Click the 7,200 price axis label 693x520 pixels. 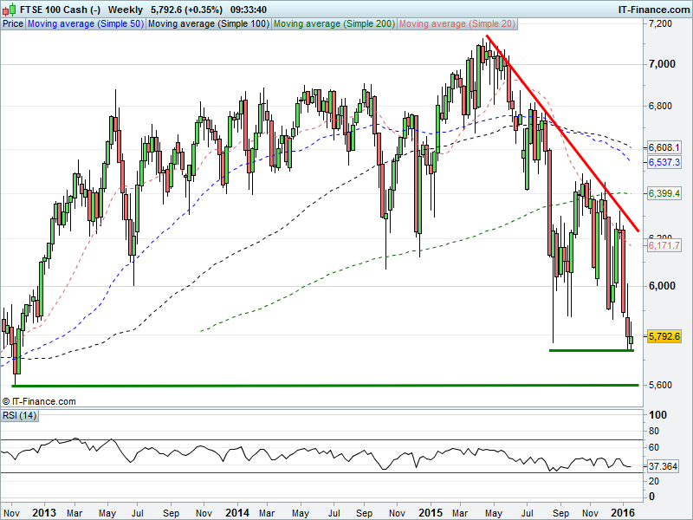click(x=660, y=23)
